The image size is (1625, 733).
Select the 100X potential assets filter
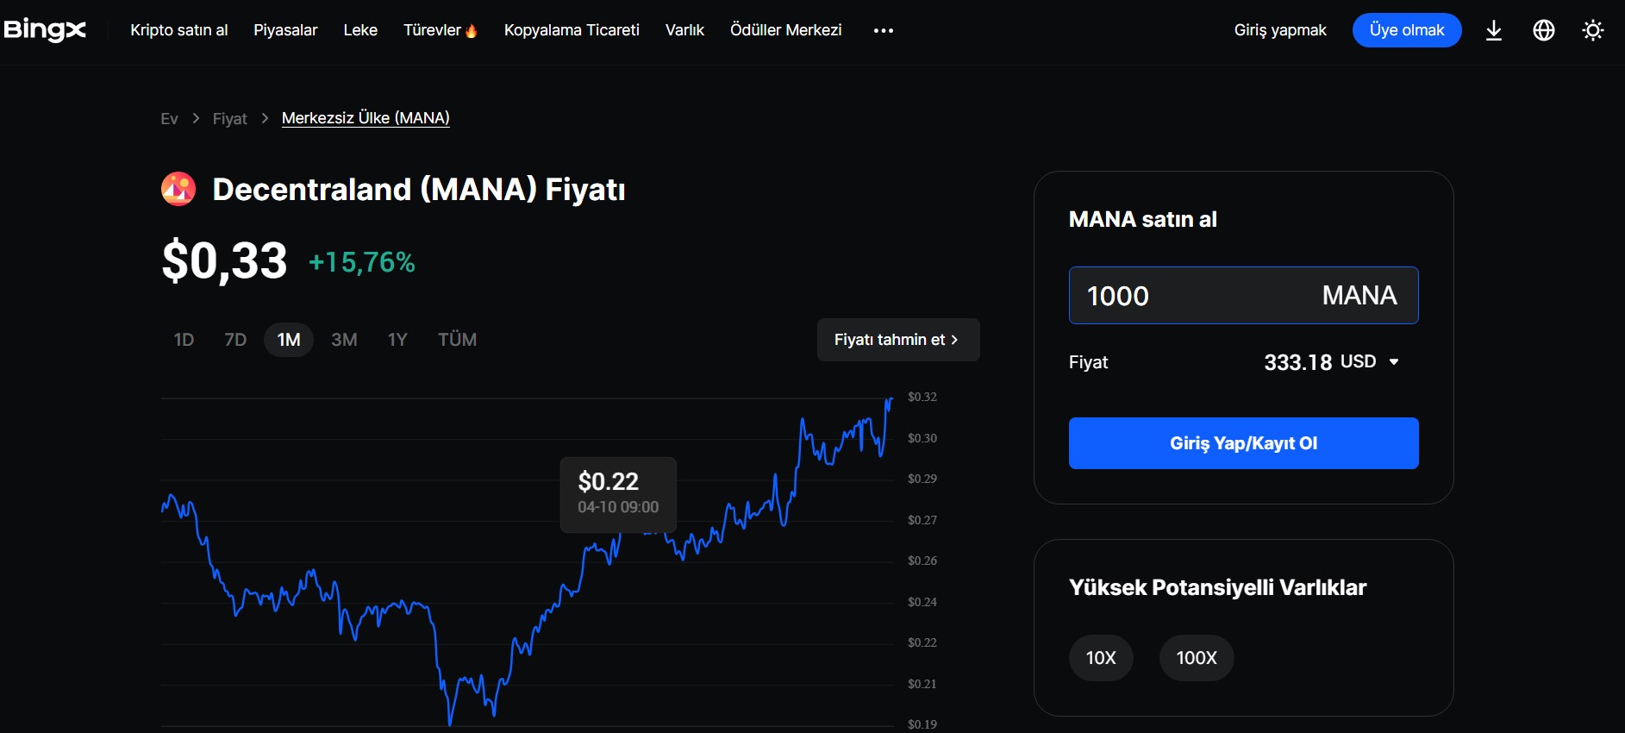[x=1197, y=658]
